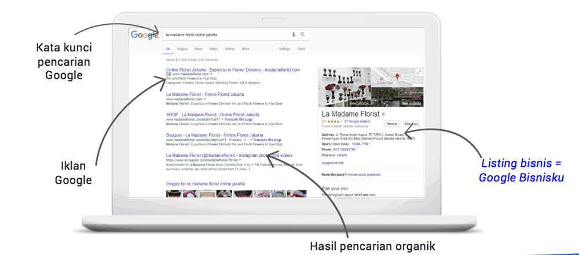Click the search input field
Viewport: 579px width, 255px height.
pos(226,35)
